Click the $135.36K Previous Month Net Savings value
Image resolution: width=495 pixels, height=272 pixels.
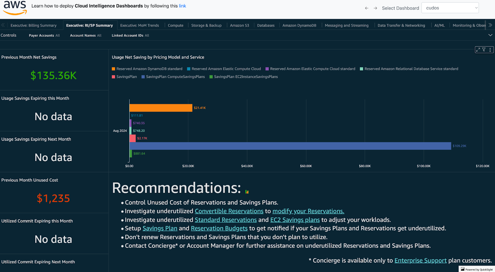[x=54, y=75]
